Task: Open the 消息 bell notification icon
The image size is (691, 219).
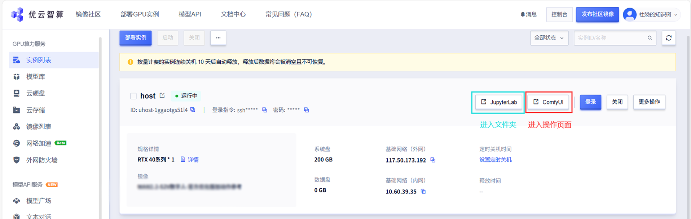Action: click(523, 14)
